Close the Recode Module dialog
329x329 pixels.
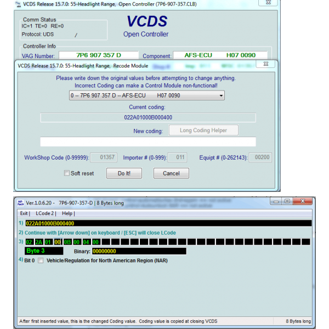265,64
